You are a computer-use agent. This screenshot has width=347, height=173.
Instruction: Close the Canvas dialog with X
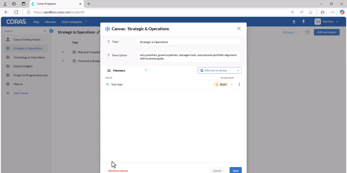click(x=239, y=28)
